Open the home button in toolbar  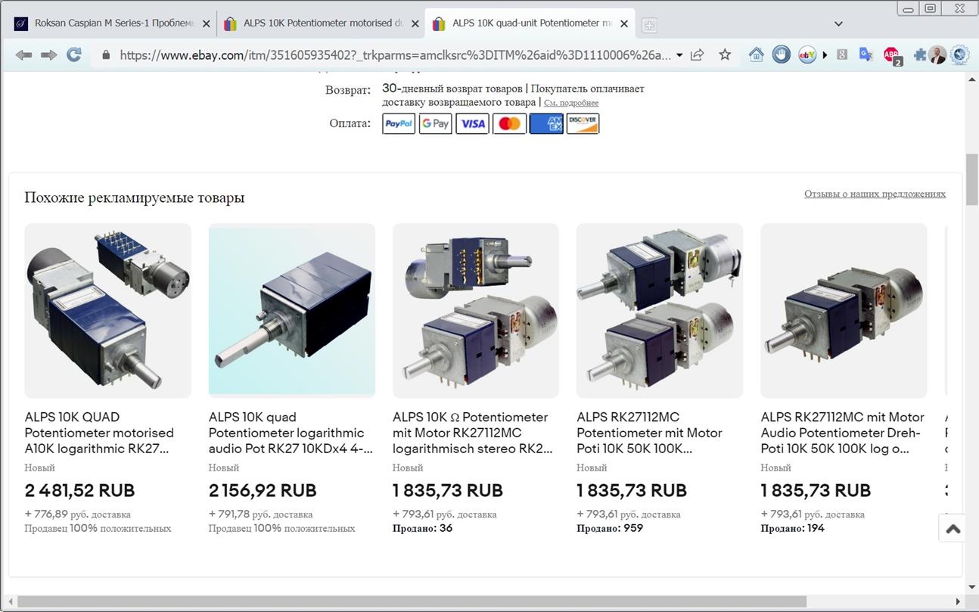click(756, 54)
